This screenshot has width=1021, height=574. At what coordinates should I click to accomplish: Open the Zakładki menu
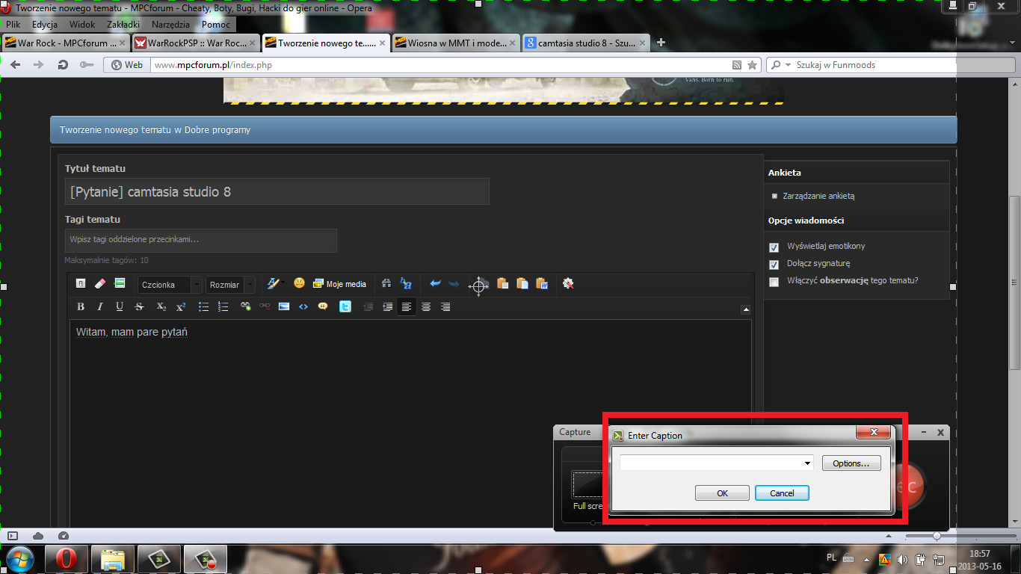click(124, 25)
